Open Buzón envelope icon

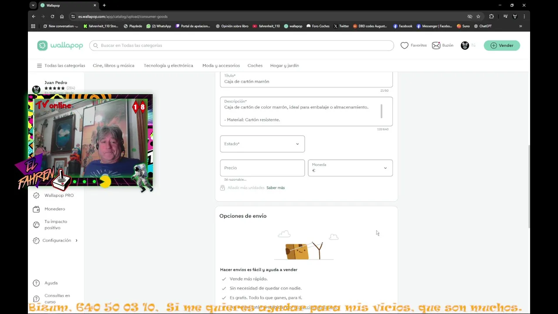point(436,45)
